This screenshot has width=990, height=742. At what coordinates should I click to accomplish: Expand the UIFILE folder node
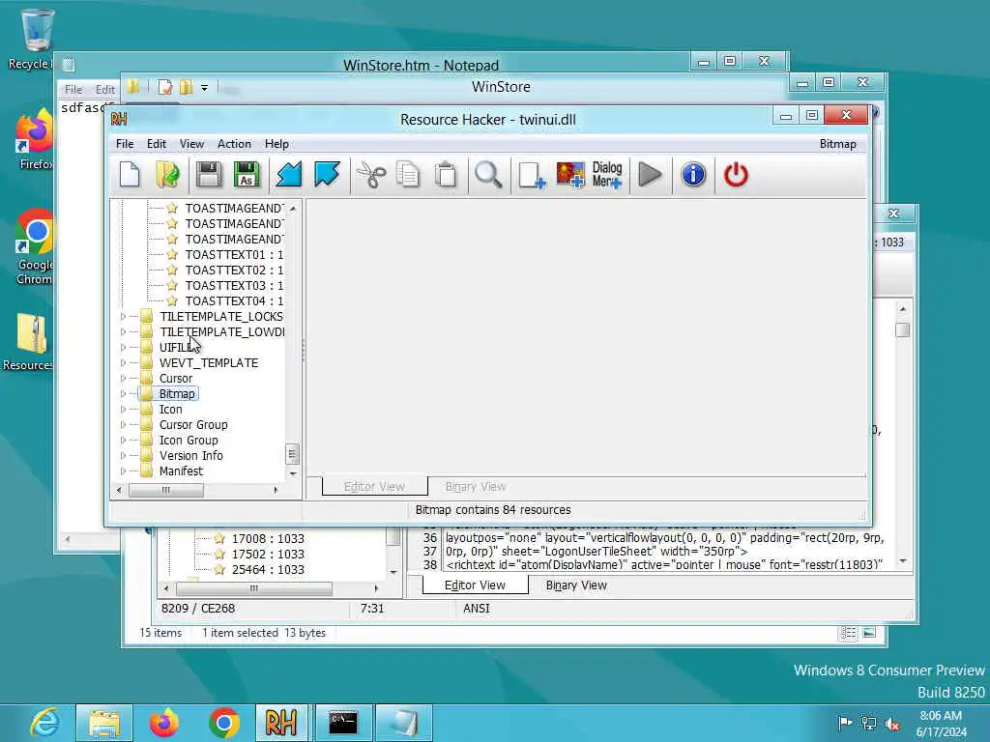123,347
